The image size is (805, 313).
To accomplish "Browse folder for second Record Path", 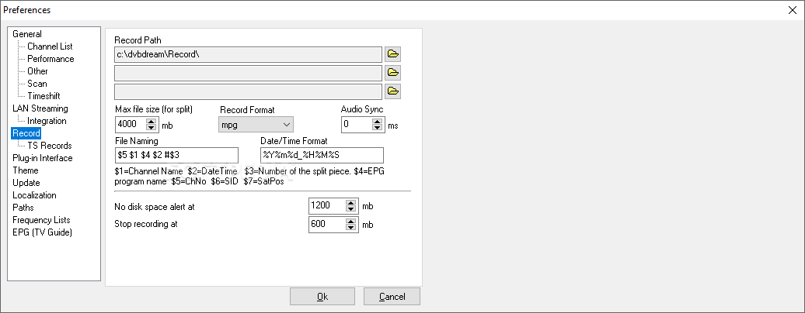I will pyautogui.click(x=392, y=73).
